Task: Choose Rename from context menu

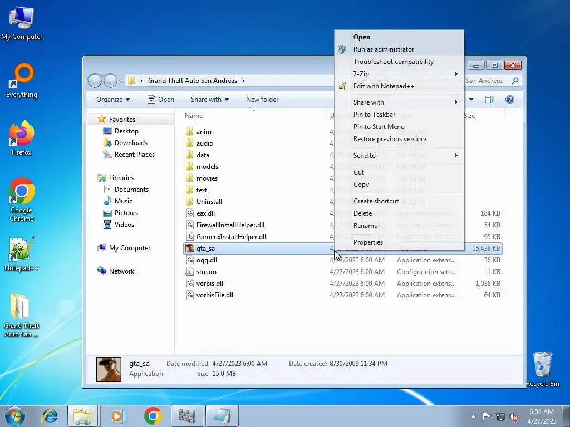Action: point(399,226)
